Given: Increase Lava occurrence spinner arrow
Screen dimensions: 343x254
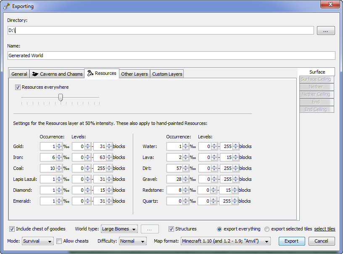Looking at the screenshot, I should tap(186, 156).
